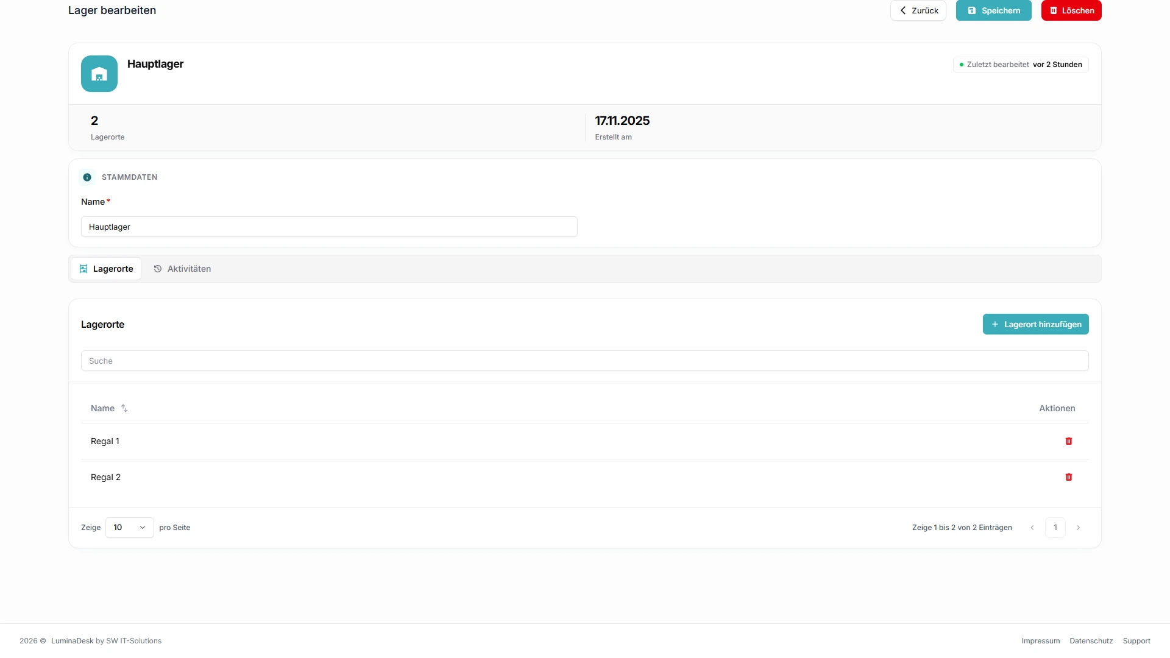Add a location via Lagerort hinzufügen
Screen dimensions: 1170x658
click(1036, 324)
